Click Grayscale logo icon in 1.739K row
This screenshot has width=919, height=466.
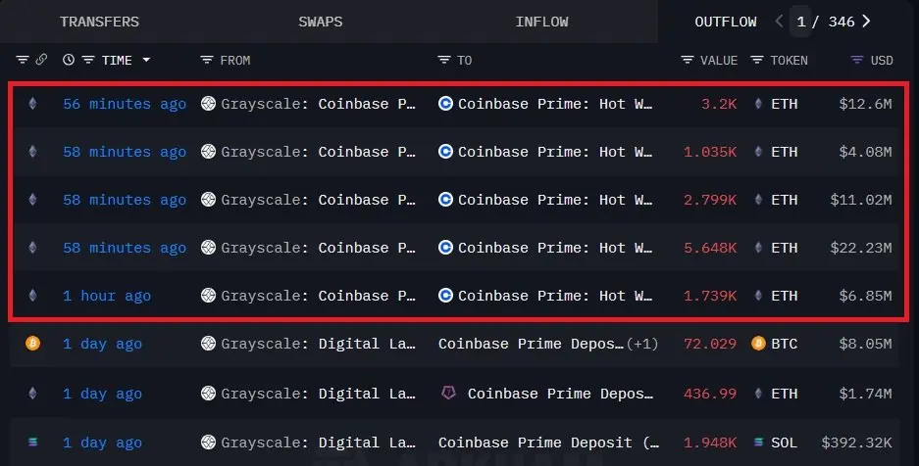(x=208, y=296)
